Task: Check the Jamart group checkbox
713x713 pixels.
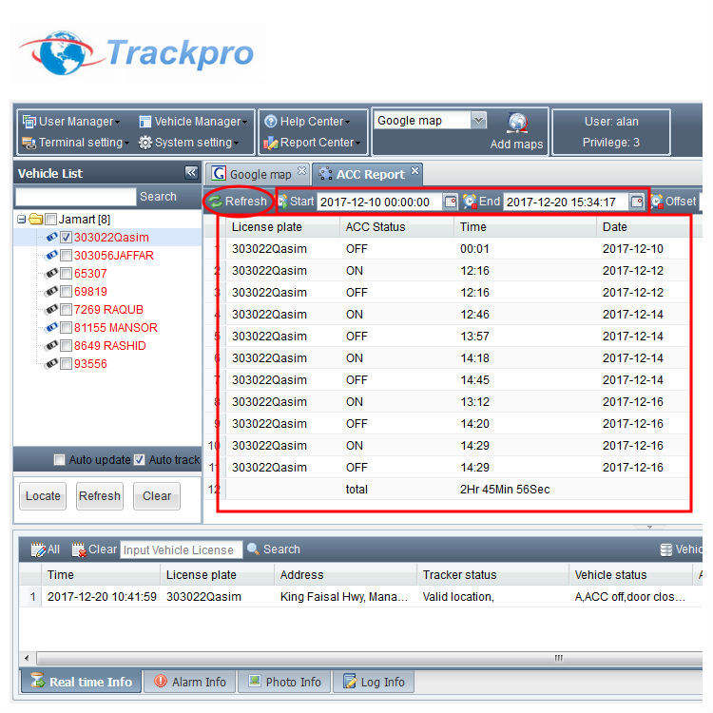Action: click(x=51, y=220)
